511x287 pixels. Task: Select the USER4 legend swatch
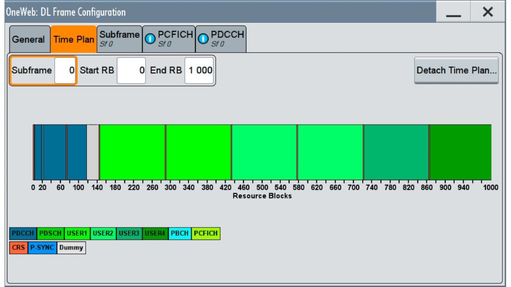coord(155,233)
